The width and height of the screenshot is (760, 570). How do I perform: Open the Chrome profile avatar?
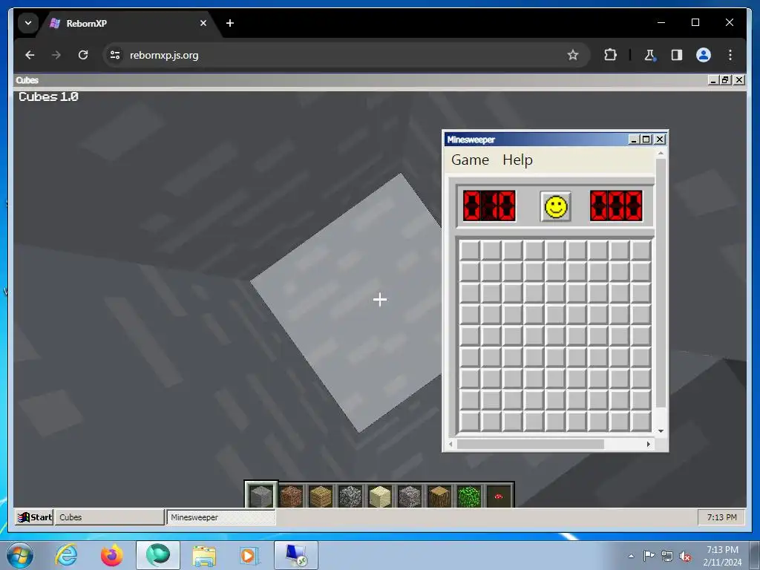tap(704, 55)
